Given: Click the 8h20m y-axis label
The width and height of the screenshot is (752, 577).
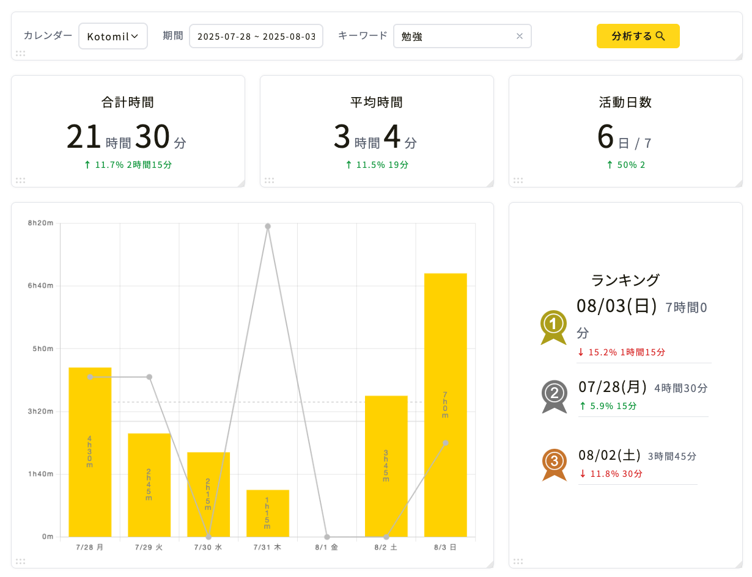Looking at the screenshot, I should (x=41, y=223).
